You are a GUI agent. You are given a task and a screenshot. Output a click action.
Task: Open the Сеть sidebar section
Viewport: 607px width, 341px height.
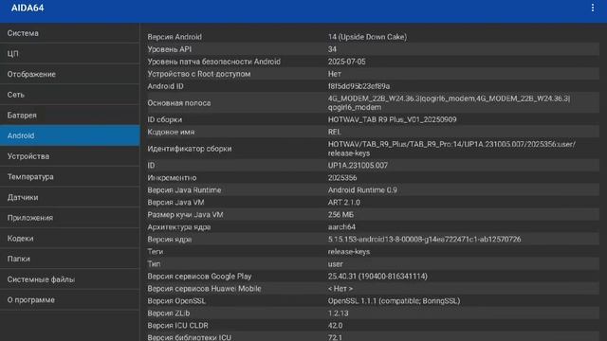(x=69, y=95)
